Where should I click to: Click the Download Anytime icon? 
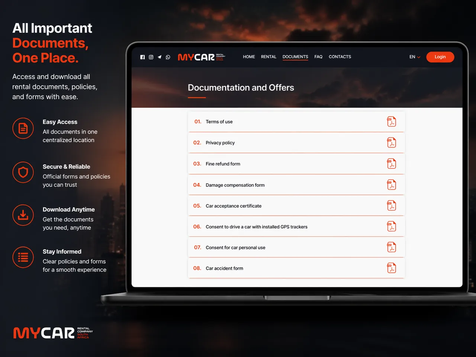point(23,215)
